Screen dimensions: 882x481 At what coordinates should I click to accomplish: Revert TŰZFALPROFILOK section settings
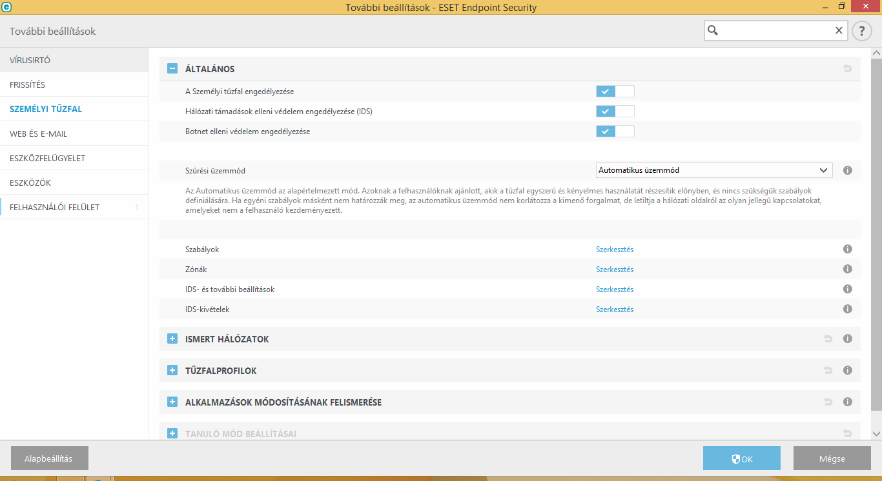[828, 370]
